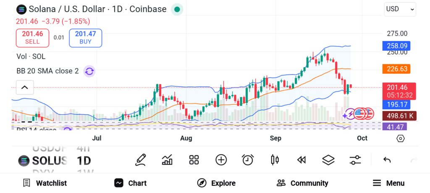The width and height of the screenshot is (430, 193).
Task: Switch to the Watchlist tab
Action: tap(45, 183)
